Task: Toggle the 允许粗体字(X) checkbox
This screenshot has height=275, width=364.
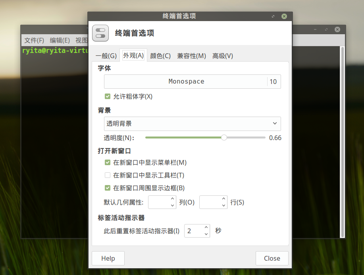Action: pos(108,96)
